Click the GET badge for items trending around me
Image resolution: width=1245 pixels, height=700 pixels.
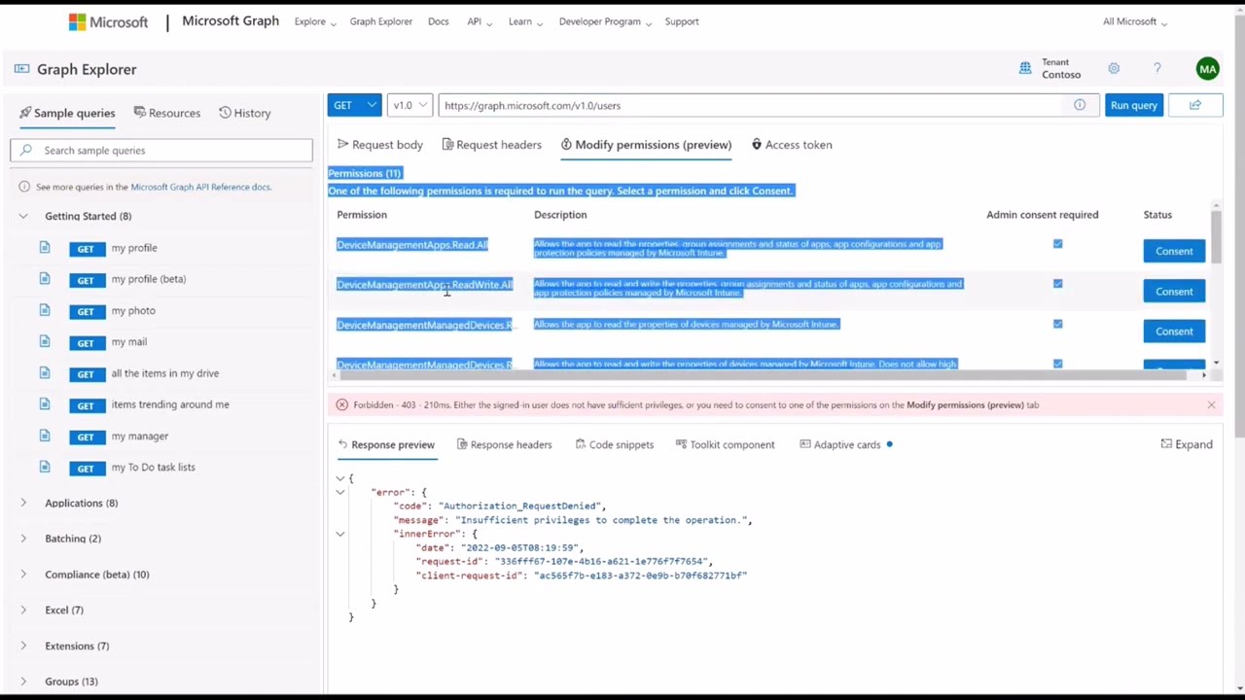86,405
